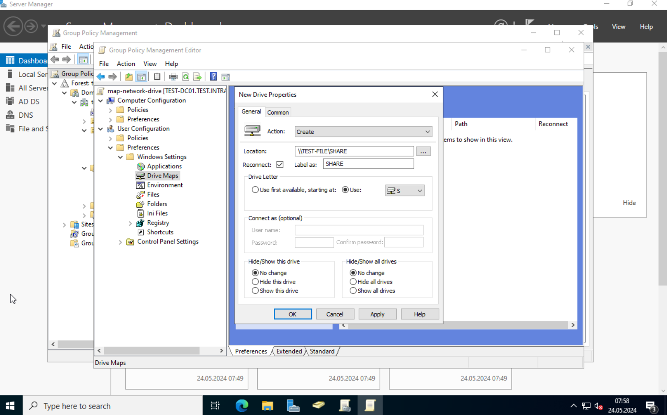Click OK in New Drive Properties

point(293,314)
